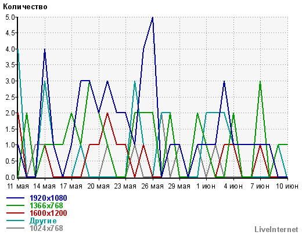The image size is (302, 235).
Task: Click the Количество axis title
Action: coord(25,7)
